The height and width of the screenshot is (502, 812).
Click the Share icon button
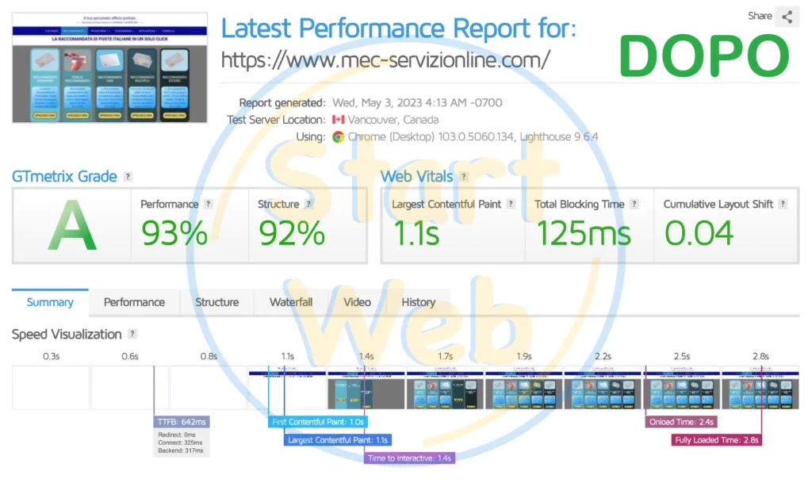[787, 17]
